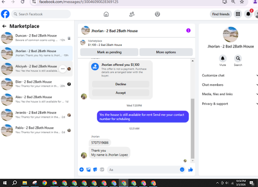Open Alex - 2 Bad 2Bath House chat
This screenshot has width=258, height=187.
(x=36, y=99)
